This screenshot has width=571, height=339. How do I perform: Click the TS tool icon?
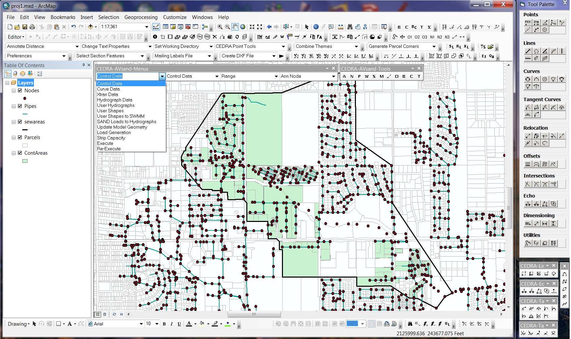pyautogui.click(x=483, y=46)
